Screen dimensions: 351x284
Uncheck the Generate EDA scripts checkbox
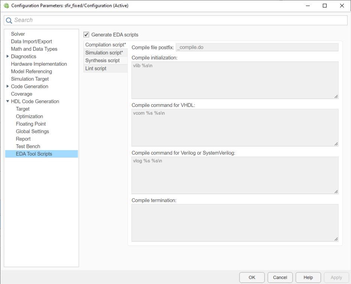[86, 34]
